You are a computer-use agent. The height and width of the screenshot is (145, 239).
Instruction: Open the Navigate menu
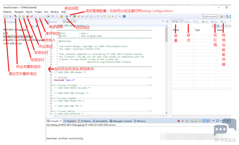coord(19,12)
